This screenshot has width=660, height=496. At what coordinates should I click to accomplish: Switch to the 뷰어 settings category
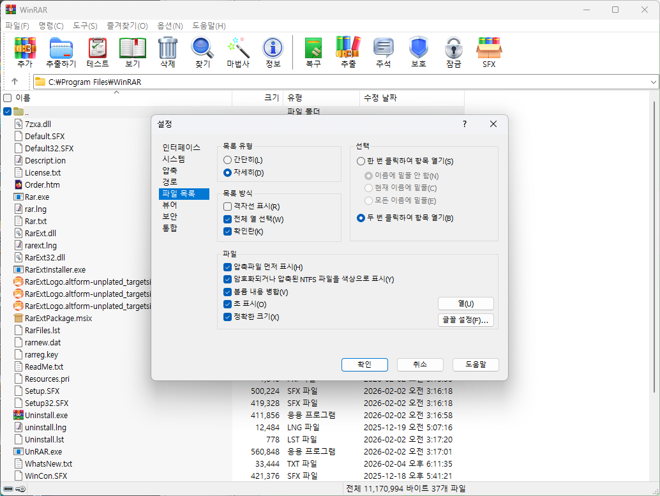click(170, 205)
